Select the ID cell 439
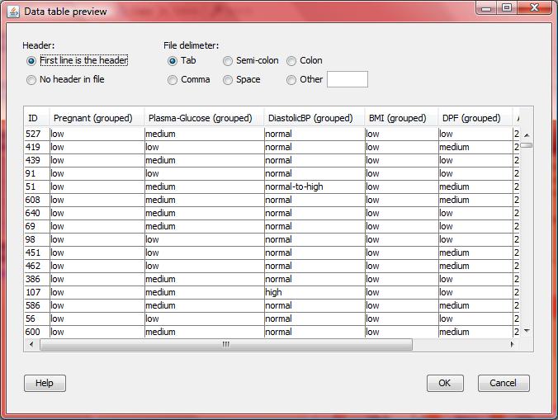This screenshot has height=420, width=558. coord(37,160)
